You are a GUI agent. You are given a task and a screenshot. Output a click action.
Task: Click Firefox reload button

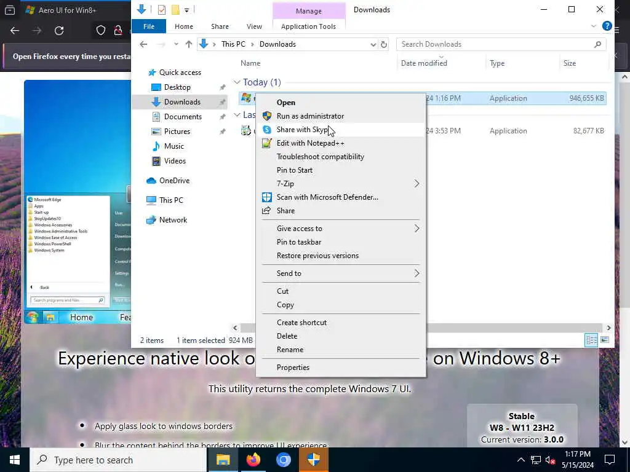pos(59,31)
